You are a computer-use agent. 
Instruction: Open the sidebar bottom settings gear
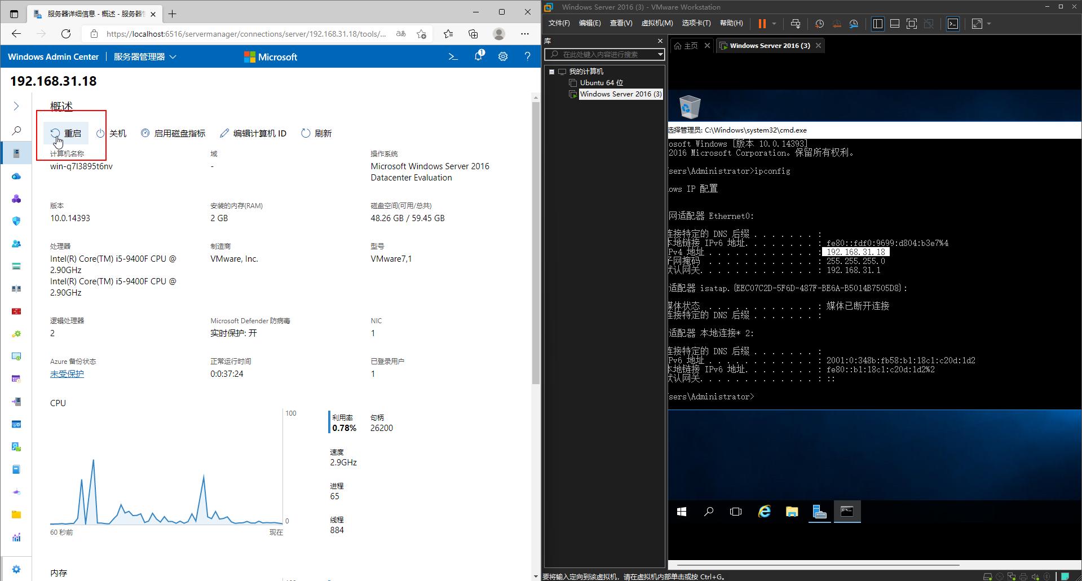coord(16,569)
